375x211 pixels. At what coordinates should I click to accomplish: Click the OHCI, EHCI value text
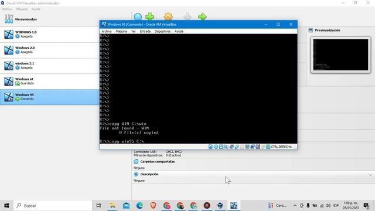click(173, 152)
